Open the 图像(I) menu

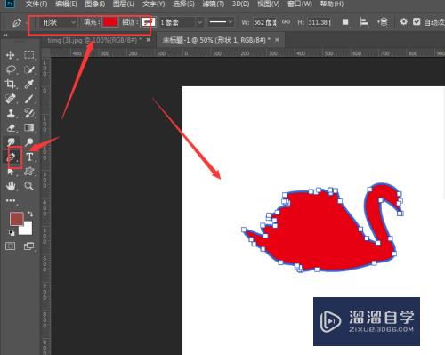click(x=95, y=4)
